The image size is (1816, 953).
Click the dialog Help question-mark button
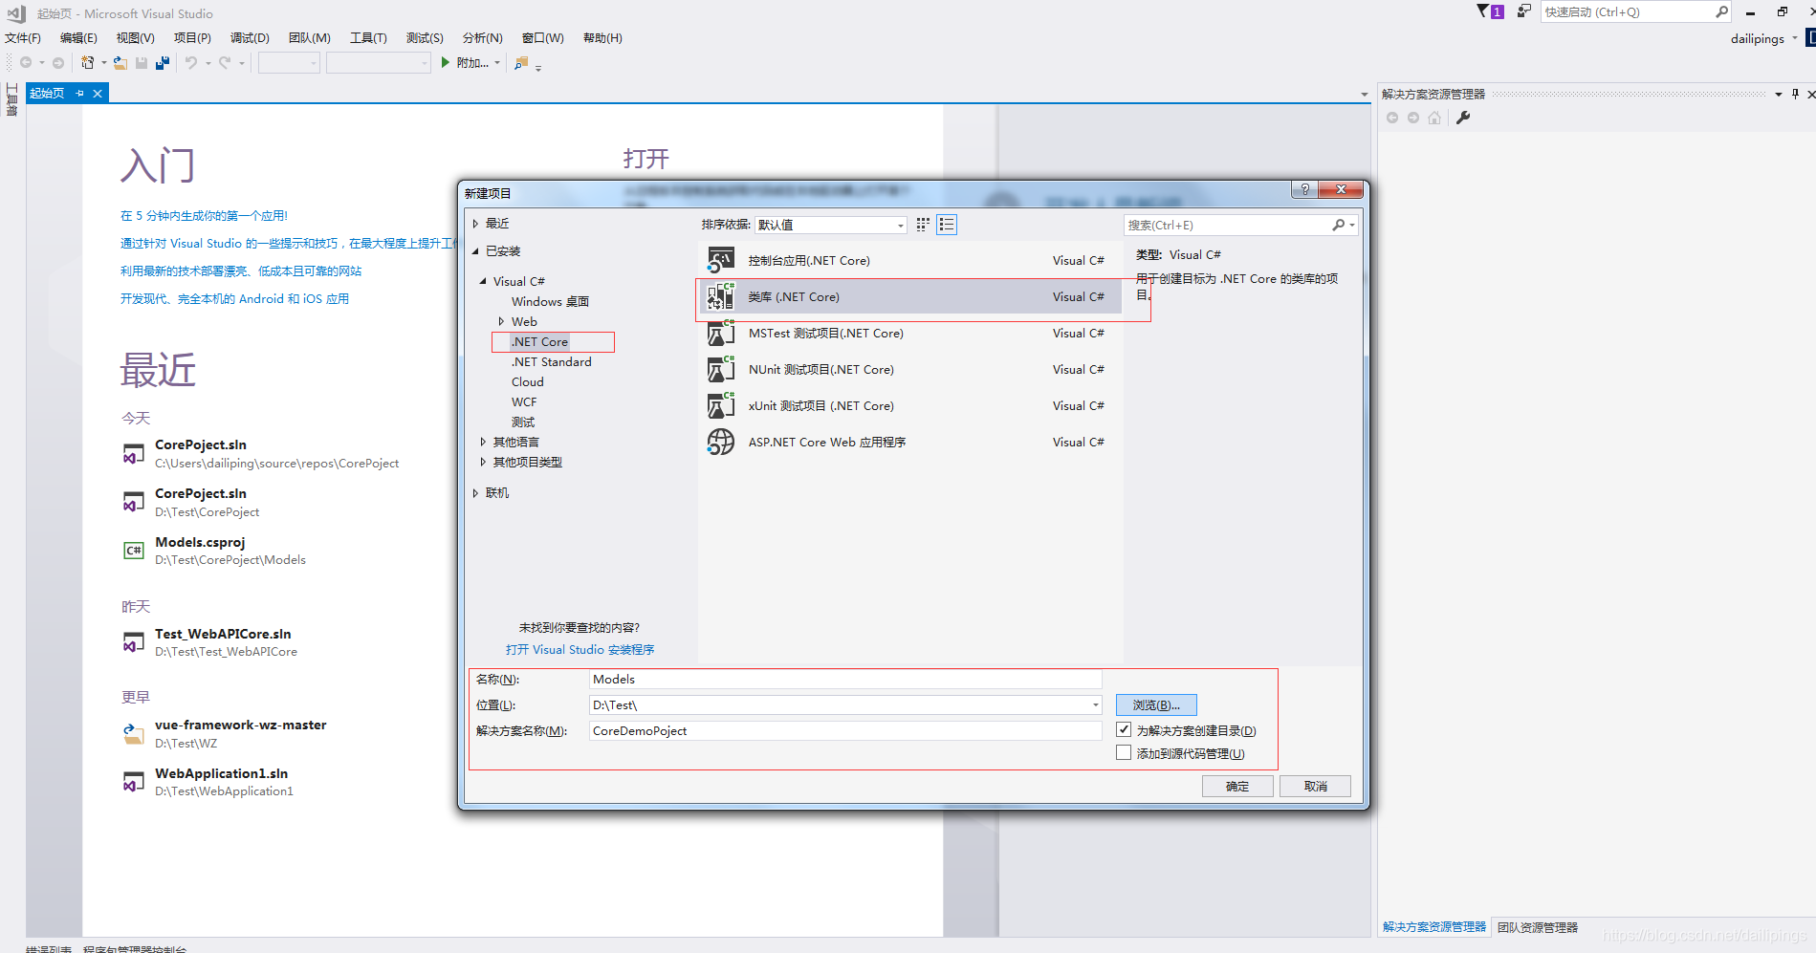click(1304, 189)
